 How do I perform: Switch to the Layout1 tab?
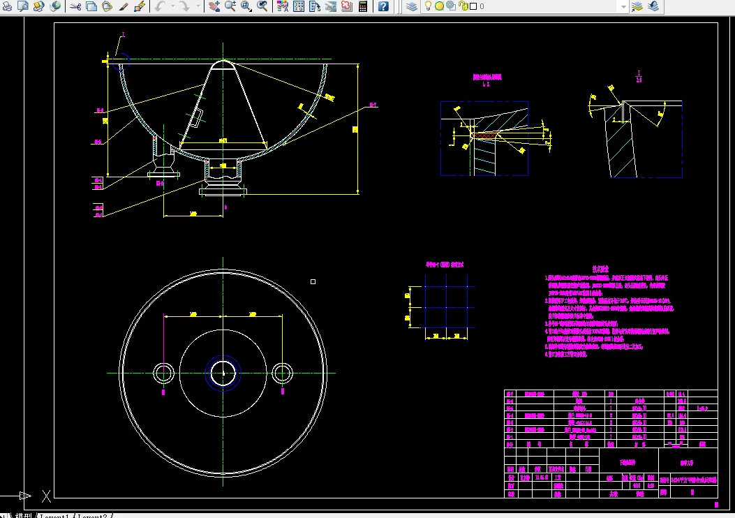point(54,516)
